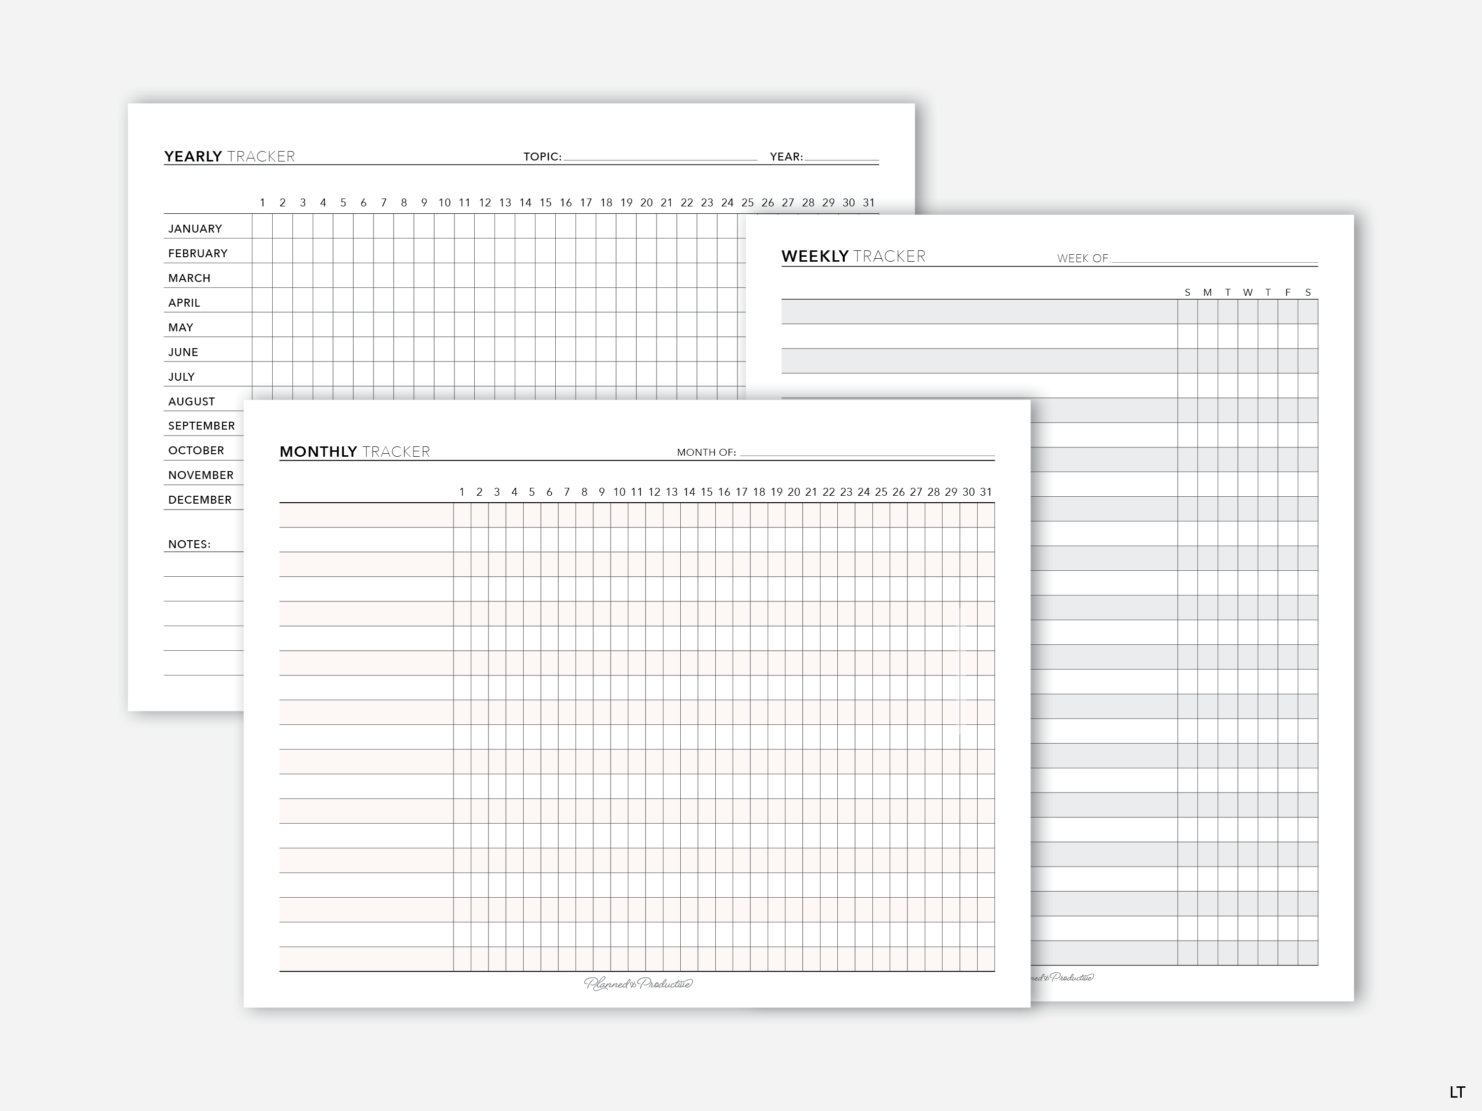1482x1111 pixels.
Task: Click the NOTES label on Yearly Tracker
Action: coord(189,544)
